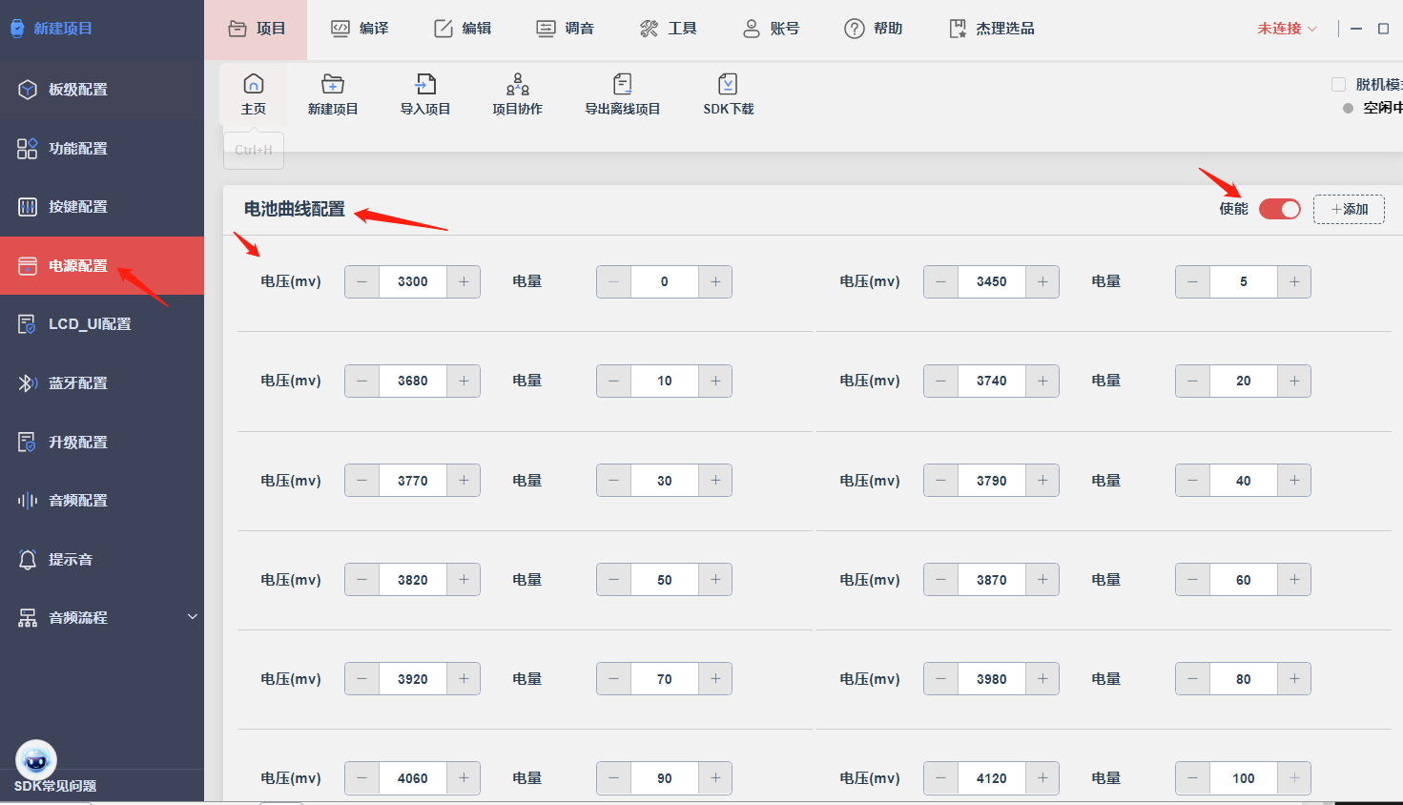Expand the 音频流程 sidebar chevron
Viewport: 1403px width, 805px height.
(x=192, y=617)
